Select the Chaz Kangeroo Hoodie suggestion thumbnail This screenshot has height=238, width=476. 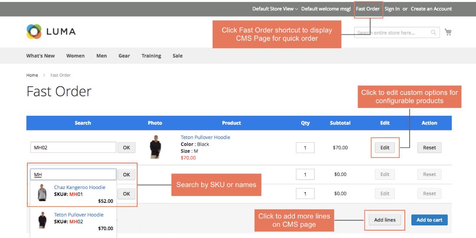(x=42, y=193)
